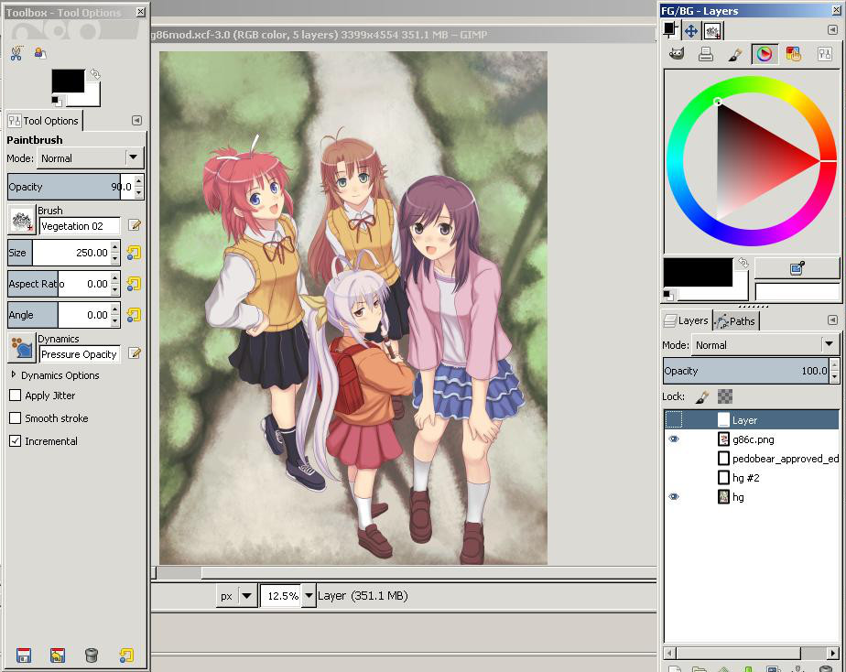Set paintbrush Opacity slider bar

point(70,187)
